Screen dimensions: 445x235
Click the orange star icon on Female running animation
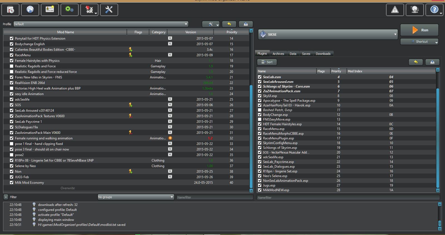tap(170, 138)
